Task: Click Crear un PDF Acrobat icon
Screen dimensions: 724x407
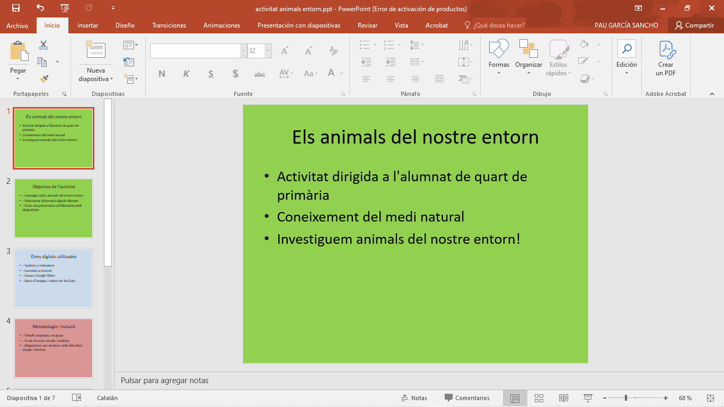Action: [666, 58]
